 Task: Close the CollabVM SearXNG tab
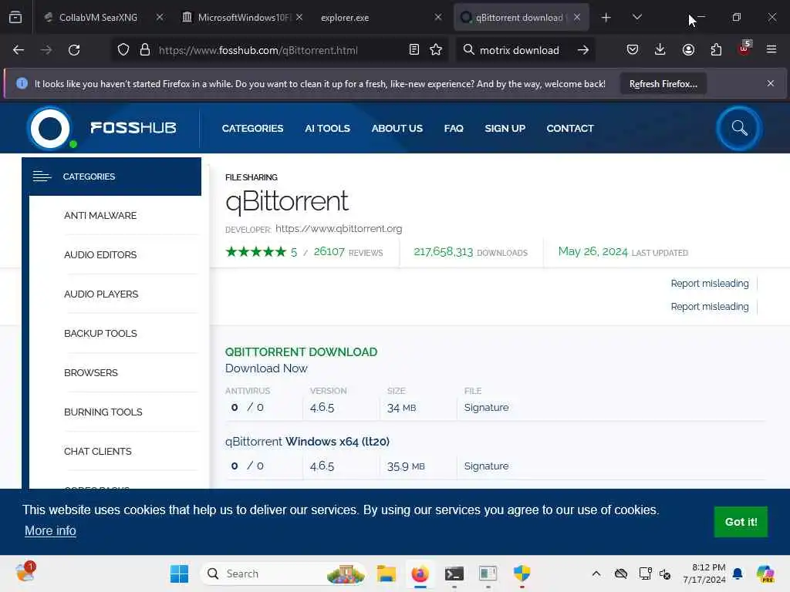coord(159,18)
